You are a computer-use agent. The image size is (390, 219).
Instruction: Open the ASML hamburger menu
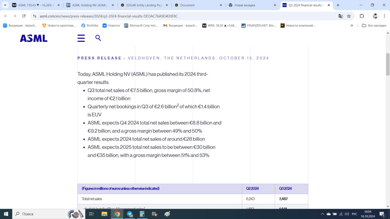coord(81,38)
